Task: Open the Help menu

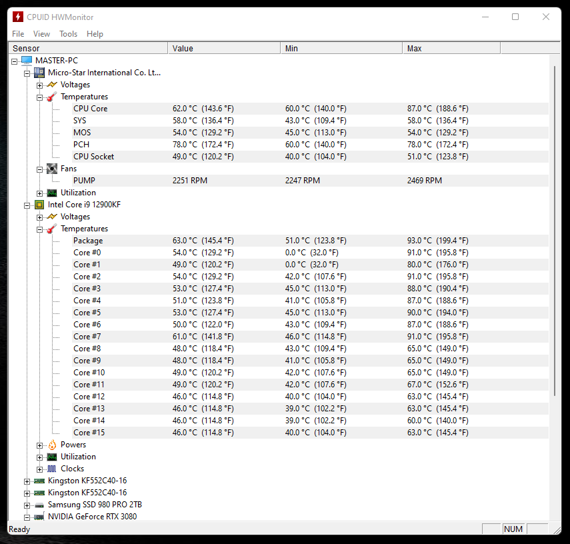Action: [x=95, y=34]
